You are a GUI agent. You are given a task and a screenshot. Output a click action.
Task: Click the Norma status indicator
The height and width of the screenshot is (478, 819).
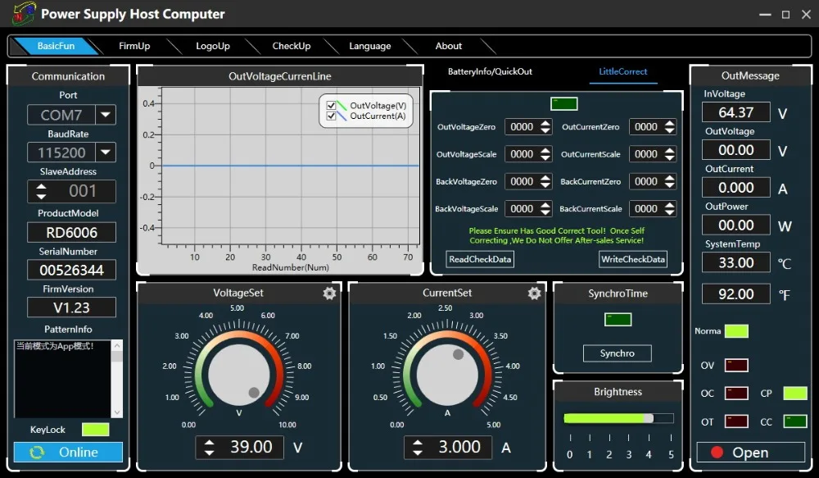[x=736, y=331]
